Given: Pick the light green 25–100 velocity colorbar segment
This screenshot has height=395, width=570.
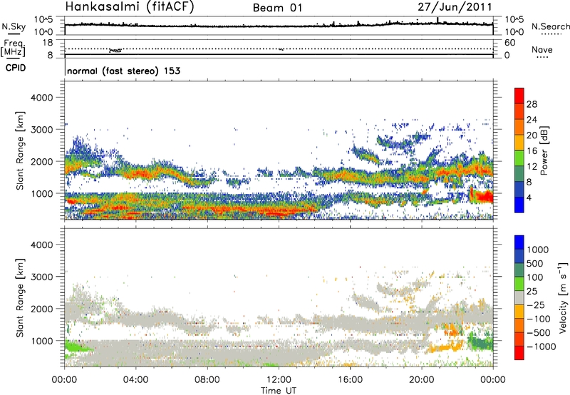Looking at the screenshot, I should (x=519, y=284).
